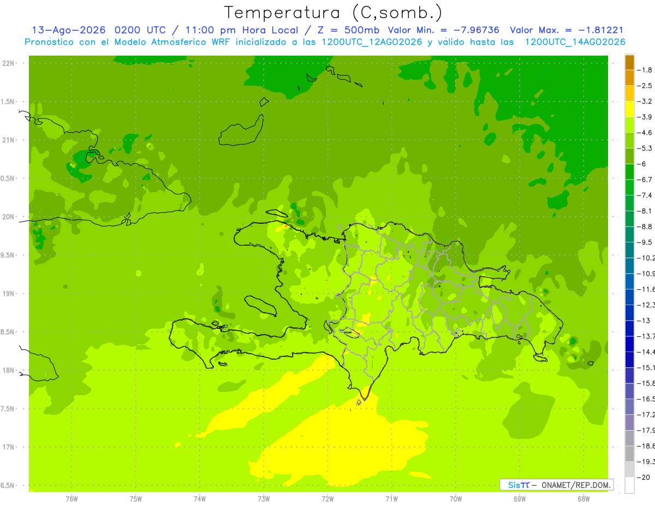Click the '19N' latitude axis label
The width and height of the screenshot is (655, 506).
click(x=9, y=294)
